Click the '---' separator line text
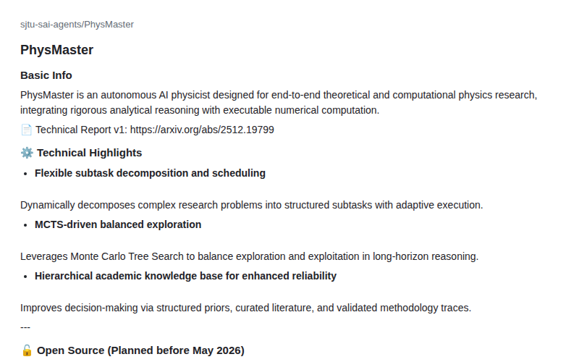Screen dimensions: 579x362 tap(25, 327)
